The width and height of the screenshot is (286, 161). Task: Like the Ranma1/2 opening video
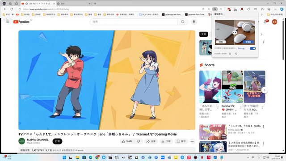[x=127, y=141]
